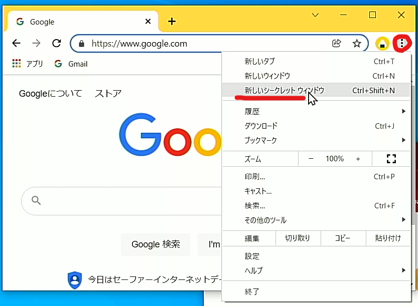418x306 pixels.
Task: Choose 終了 to quit Chrome
Action: pos(316,291)
